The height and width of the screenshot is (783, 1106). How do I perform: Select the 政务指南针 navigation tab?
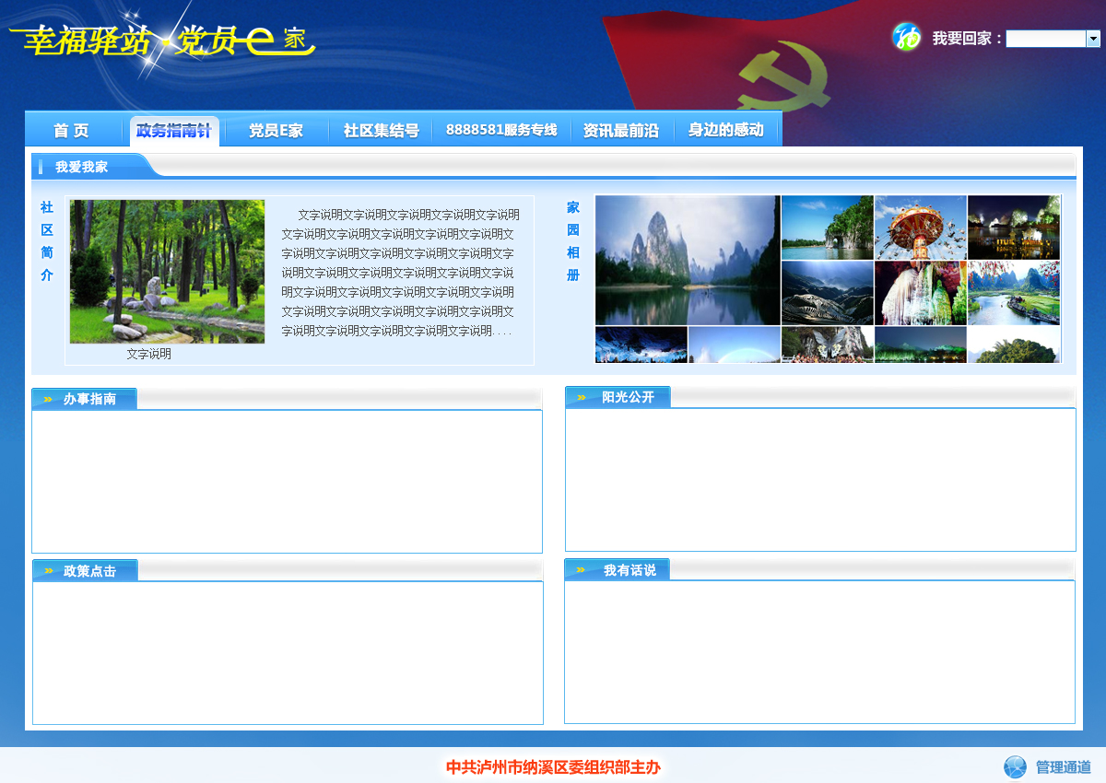point(173,131)
